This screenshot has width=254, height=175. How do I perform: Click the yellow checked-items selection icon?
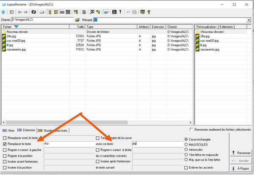[x=56, y=12]
